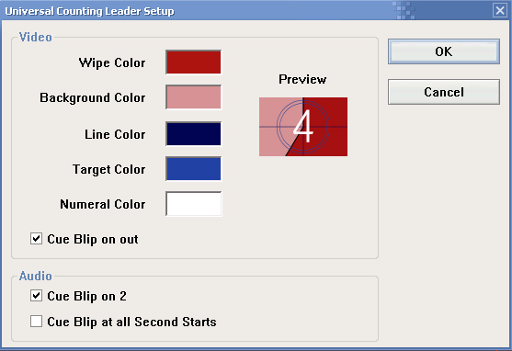Close the Universal Counting Leader Setup window
The image size is (512, 351).
[x=500, y=10]
